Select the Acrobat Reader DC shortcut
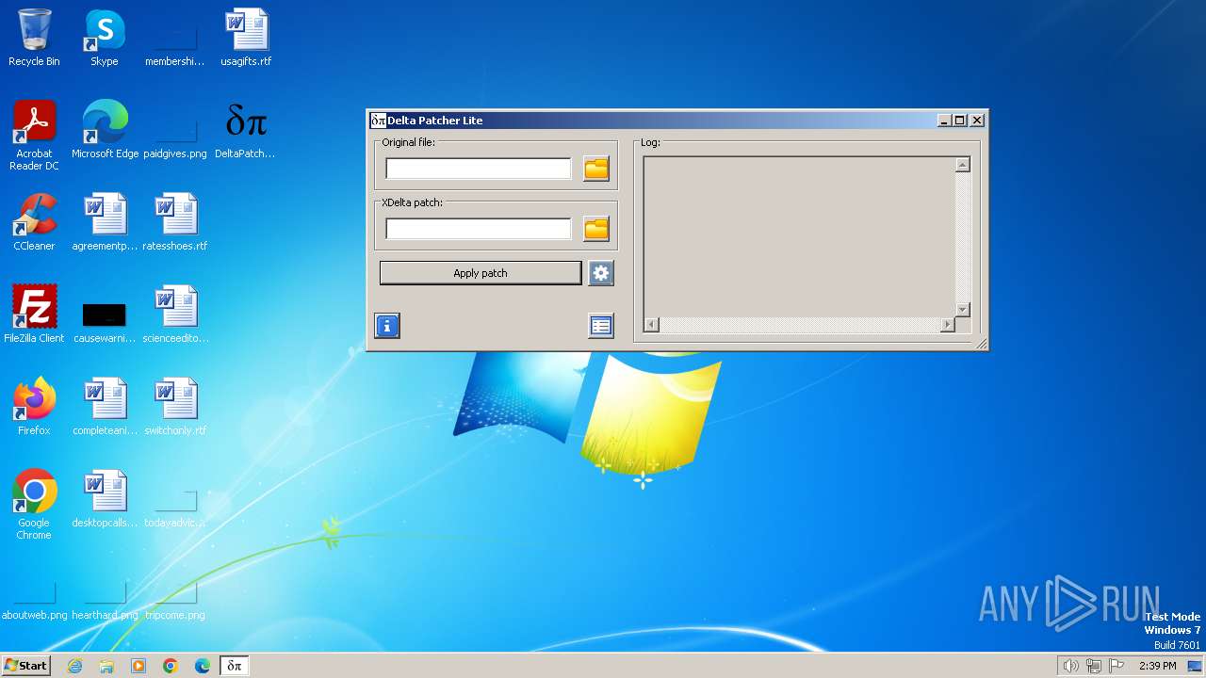 pyautogui.click(x=34, y=136)
